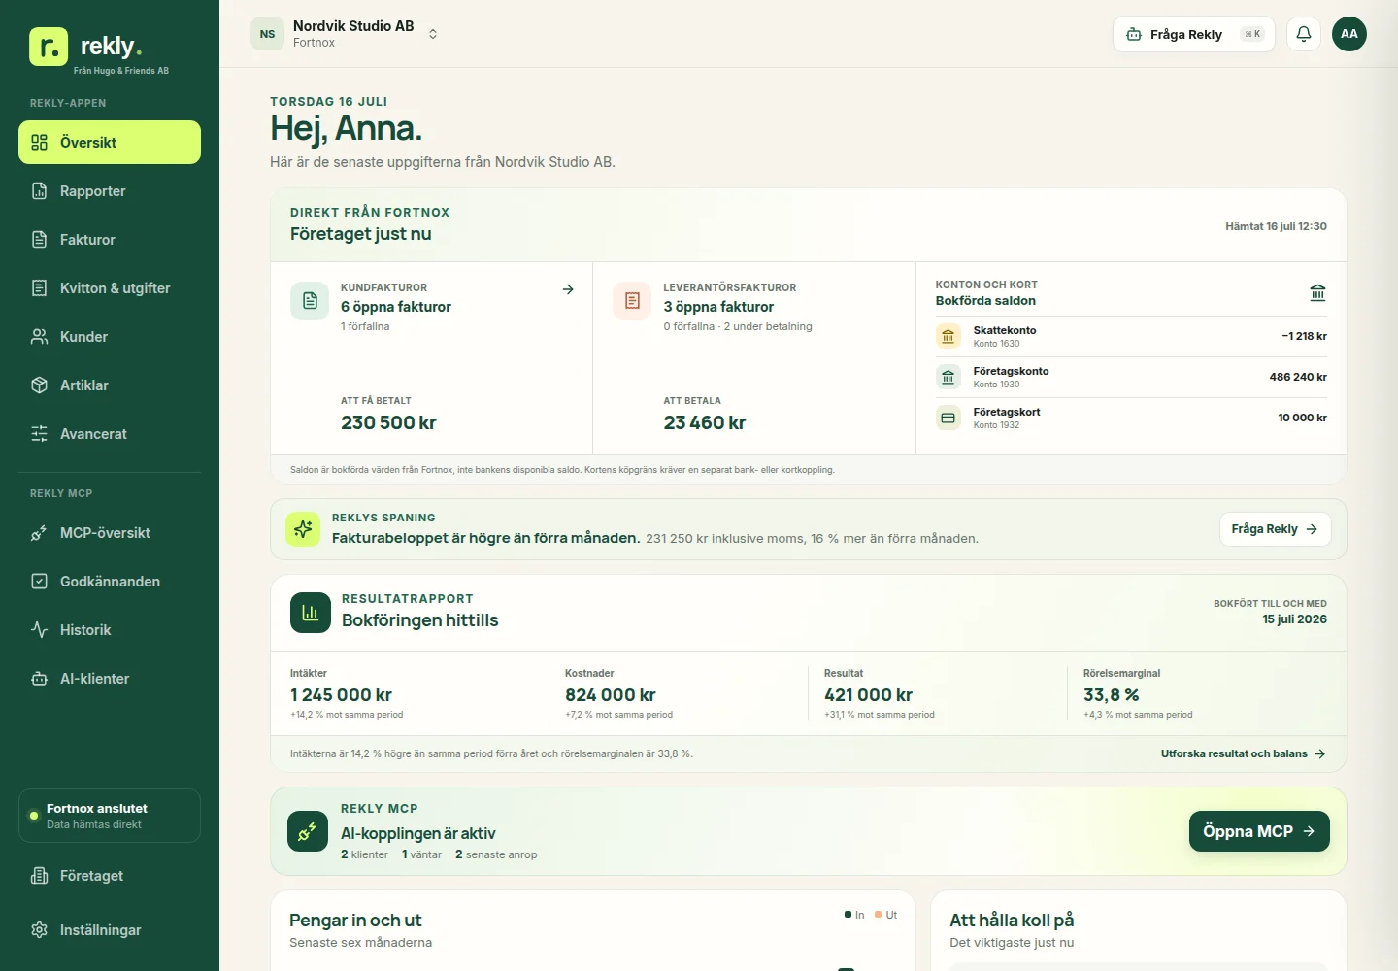The image size is (1398, 971).
Task: Click the NS company avatar
Action: point(267,34)
